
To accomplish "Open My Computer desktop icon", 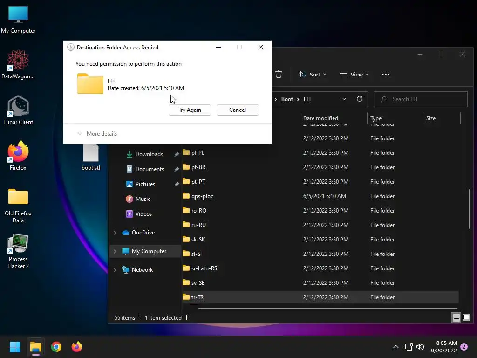I will coord(18,19).
